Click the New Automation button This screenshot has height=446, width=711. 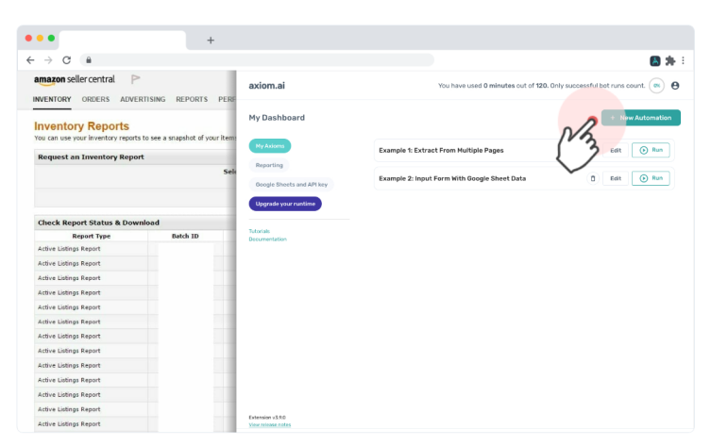[x=641, y=118]
